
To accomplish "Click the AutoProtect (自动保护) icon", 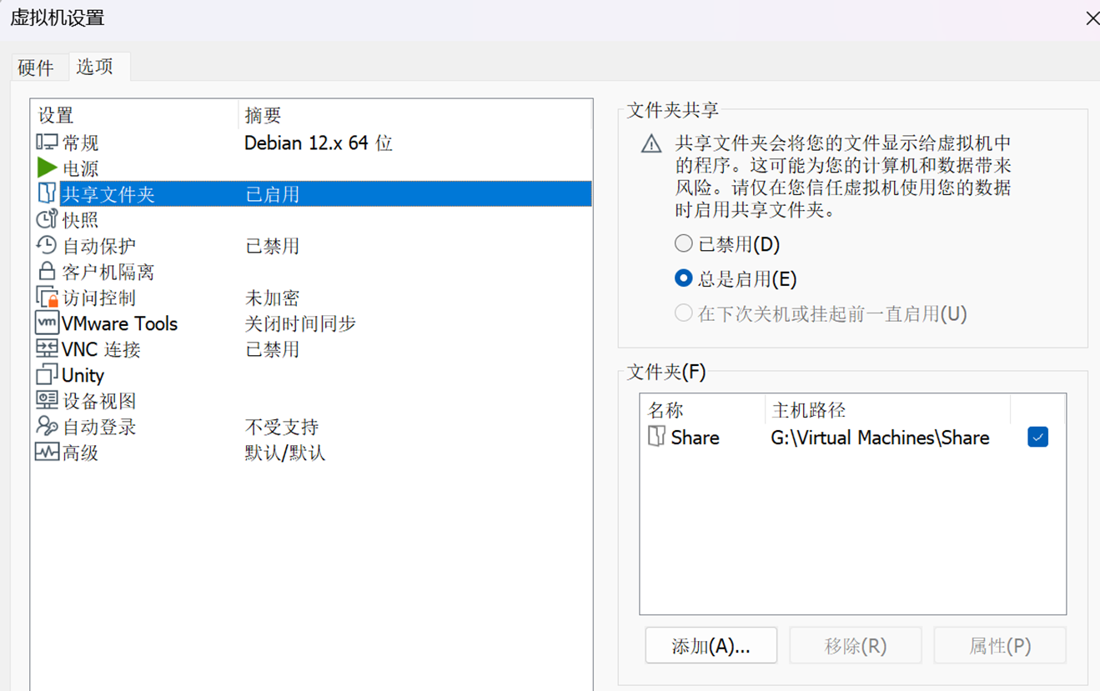I will 47,246.
